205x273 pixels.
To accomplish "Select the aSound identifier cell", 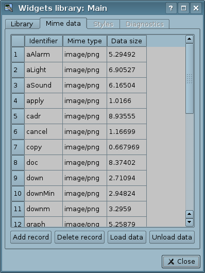I will tap(43, 86).
